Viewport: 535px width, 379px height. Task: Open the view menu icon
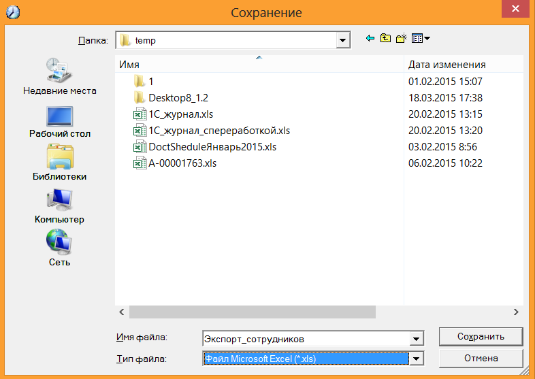(421, 38)
